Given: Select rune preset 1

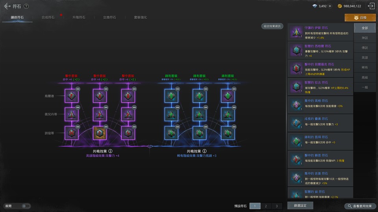Looking at the screenshot, I should pos(254,206).
